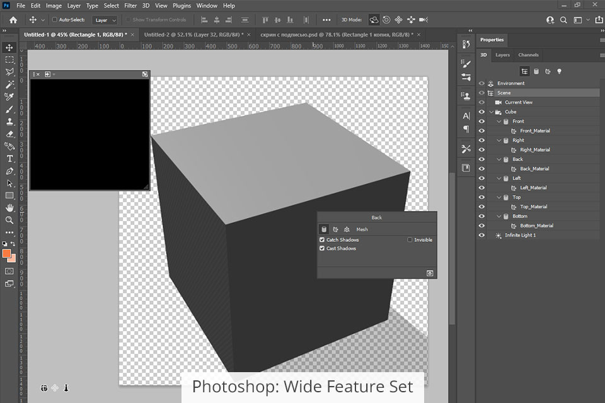
Task: Select the Clone Stamp tool
Action: (x=9, y=122)
